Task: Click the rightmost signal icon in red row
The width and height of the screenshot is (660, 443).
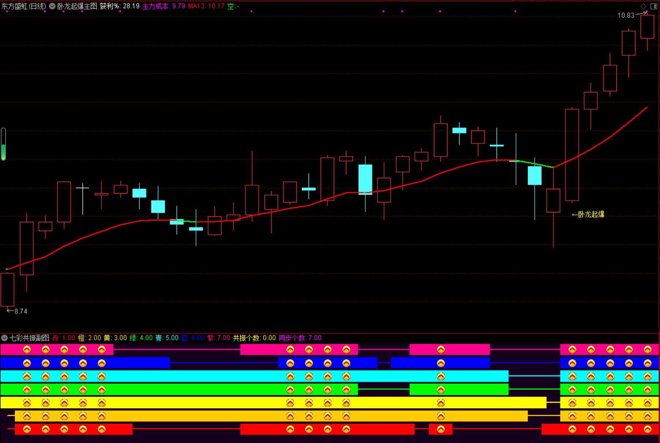Action: click(x=648, y=429)
